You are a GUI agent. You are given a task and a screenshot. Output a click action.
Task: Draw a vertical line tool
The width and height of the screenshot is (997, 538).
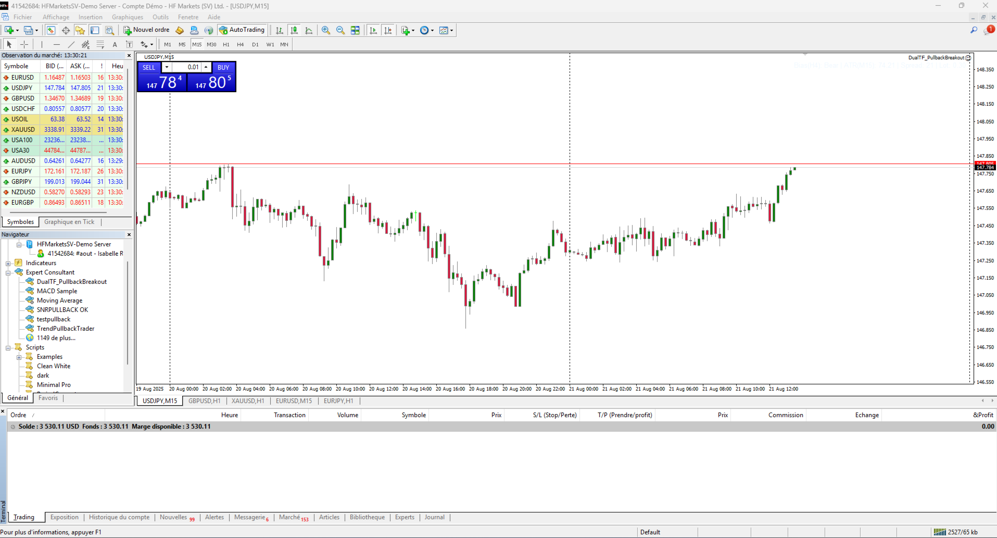tap(42, 44)
